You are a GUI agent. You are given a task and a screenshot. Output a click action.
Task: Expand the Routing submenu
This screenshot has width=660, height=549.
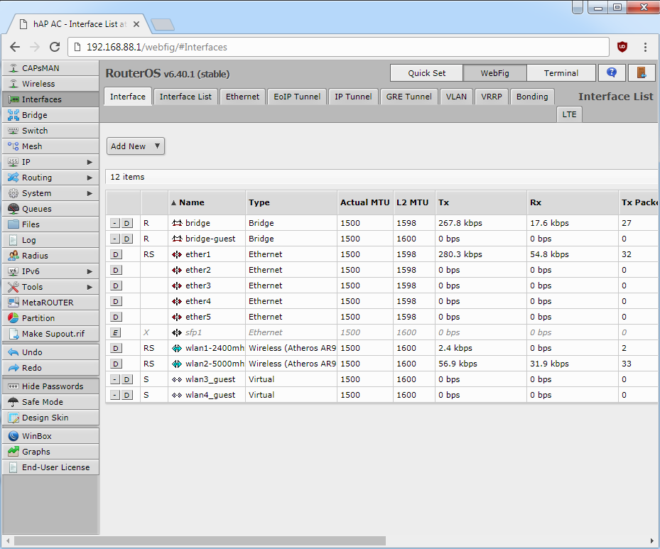pyautogui.click(x=50, y=178)
